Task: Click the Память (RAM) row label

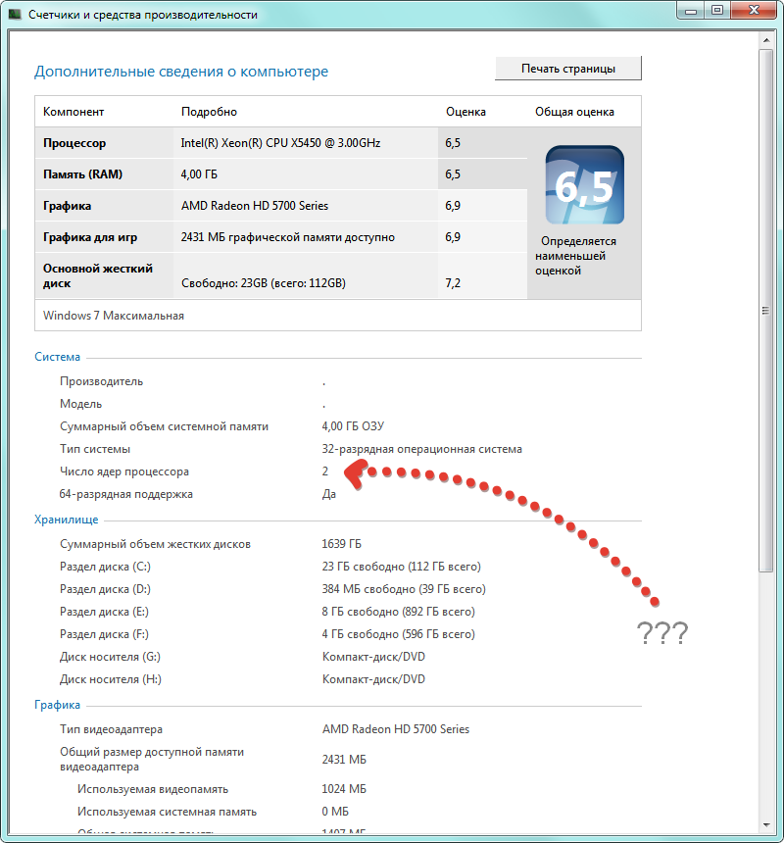Action: [82, 174]
